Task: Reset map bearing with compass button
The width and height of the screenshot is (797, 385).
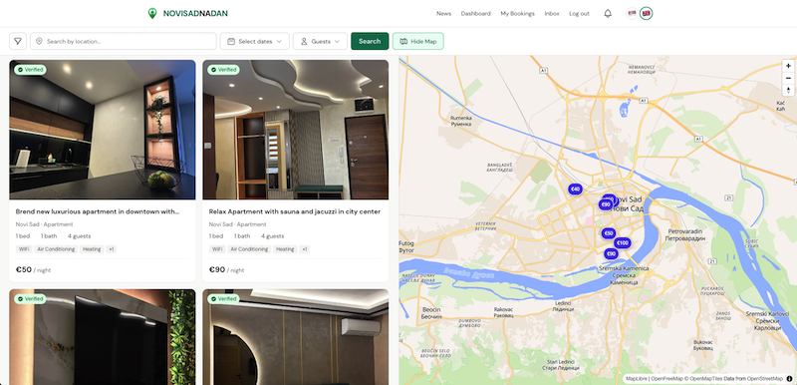Action: click(x=788, y=90)
